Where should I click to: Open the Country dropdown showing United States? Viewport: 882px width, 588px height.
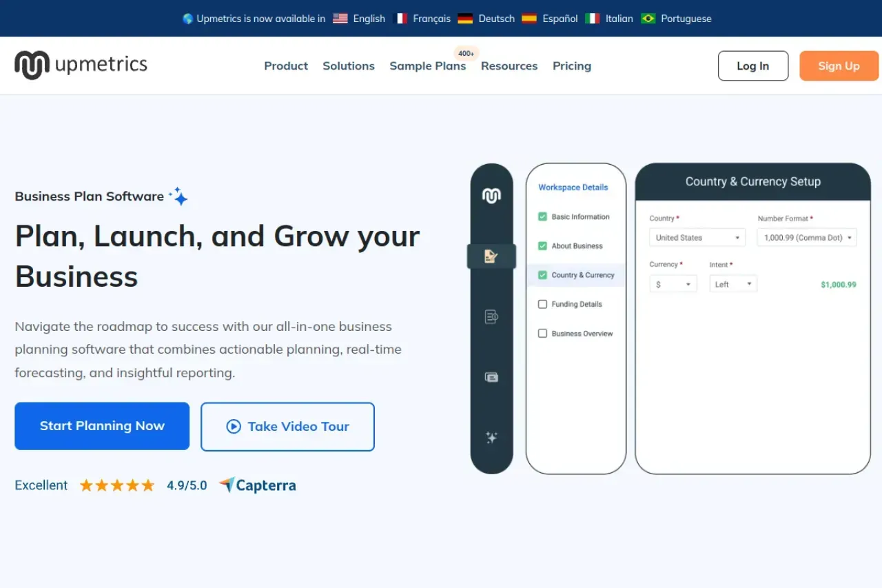tap(697, 238)
